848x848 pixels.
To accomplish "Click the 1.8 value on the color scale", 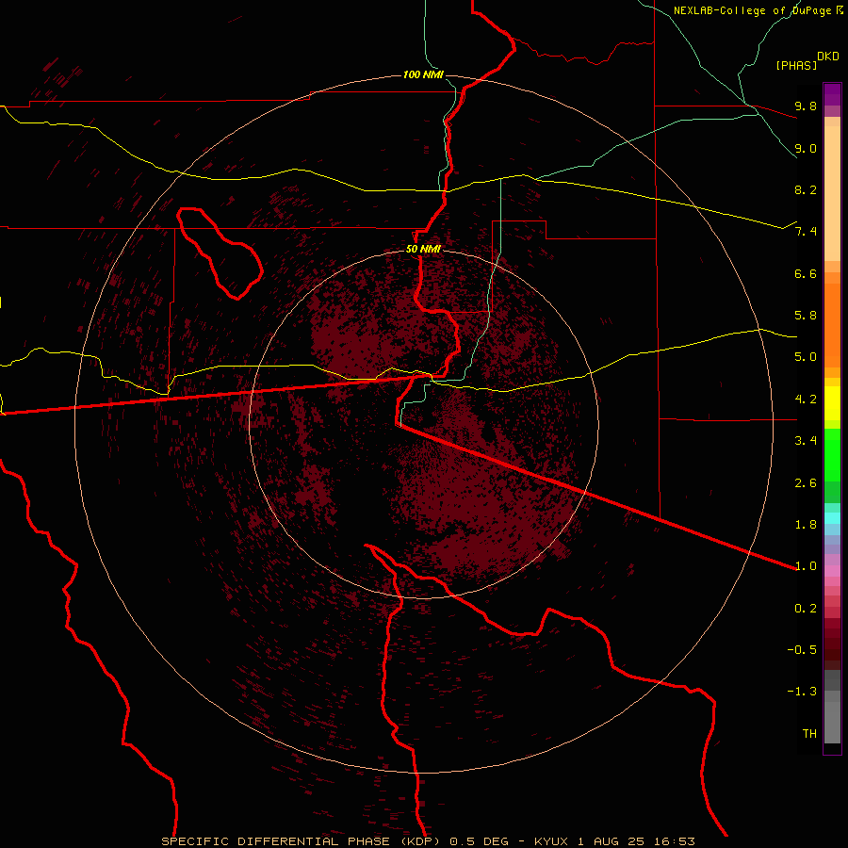I will pyautogui.click(x=806, y=525).
